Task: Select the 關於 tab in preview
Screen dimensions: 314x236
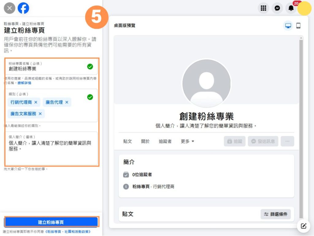Action: pos(145,141)
